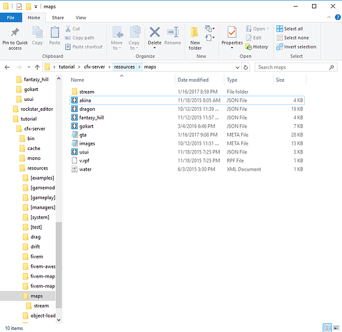Refresh the current folder view

(x=246, y=67)
